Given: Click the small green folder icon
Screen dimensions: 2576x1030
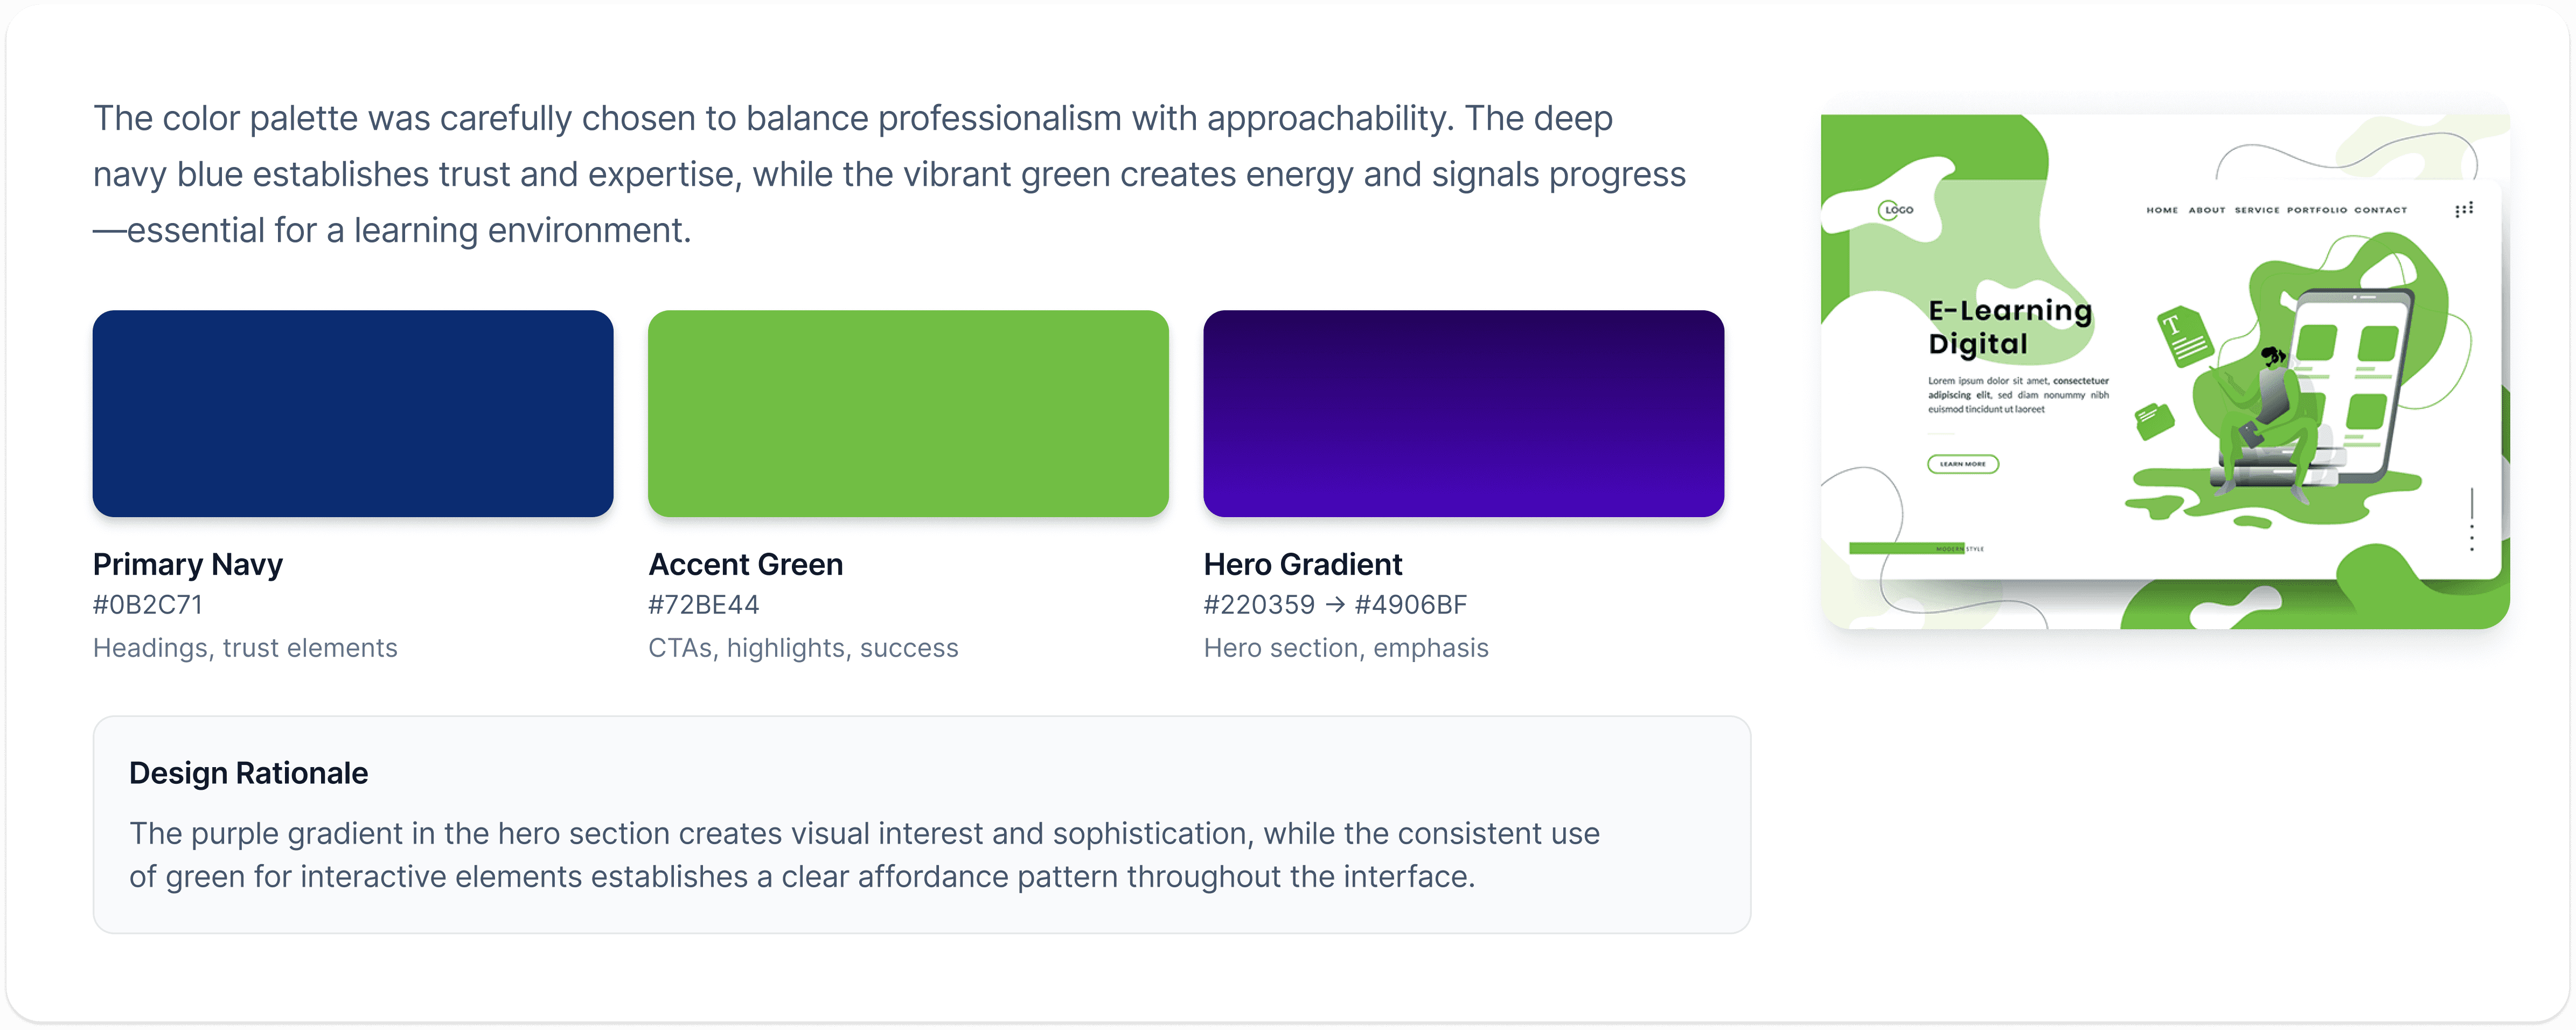Looking at the screenshot, I should (x=2154, y=421).
